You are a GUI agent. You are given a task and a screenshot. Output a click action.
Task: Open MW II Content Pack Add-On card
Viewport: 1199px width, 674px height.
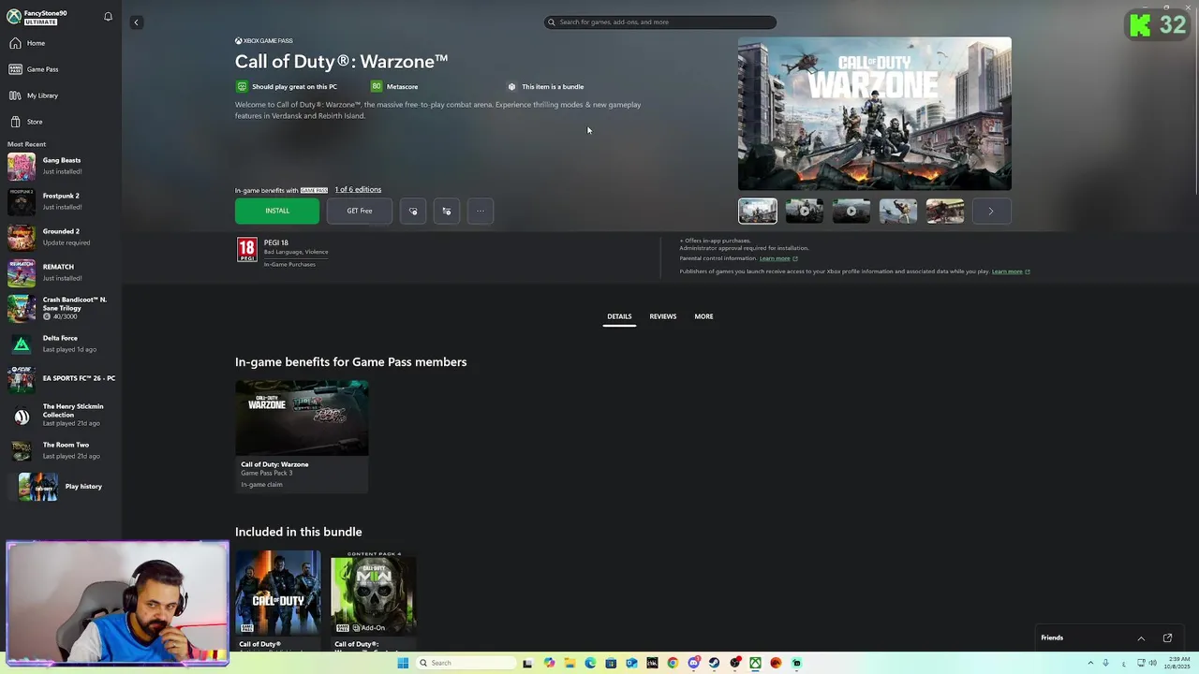point(374,599)
